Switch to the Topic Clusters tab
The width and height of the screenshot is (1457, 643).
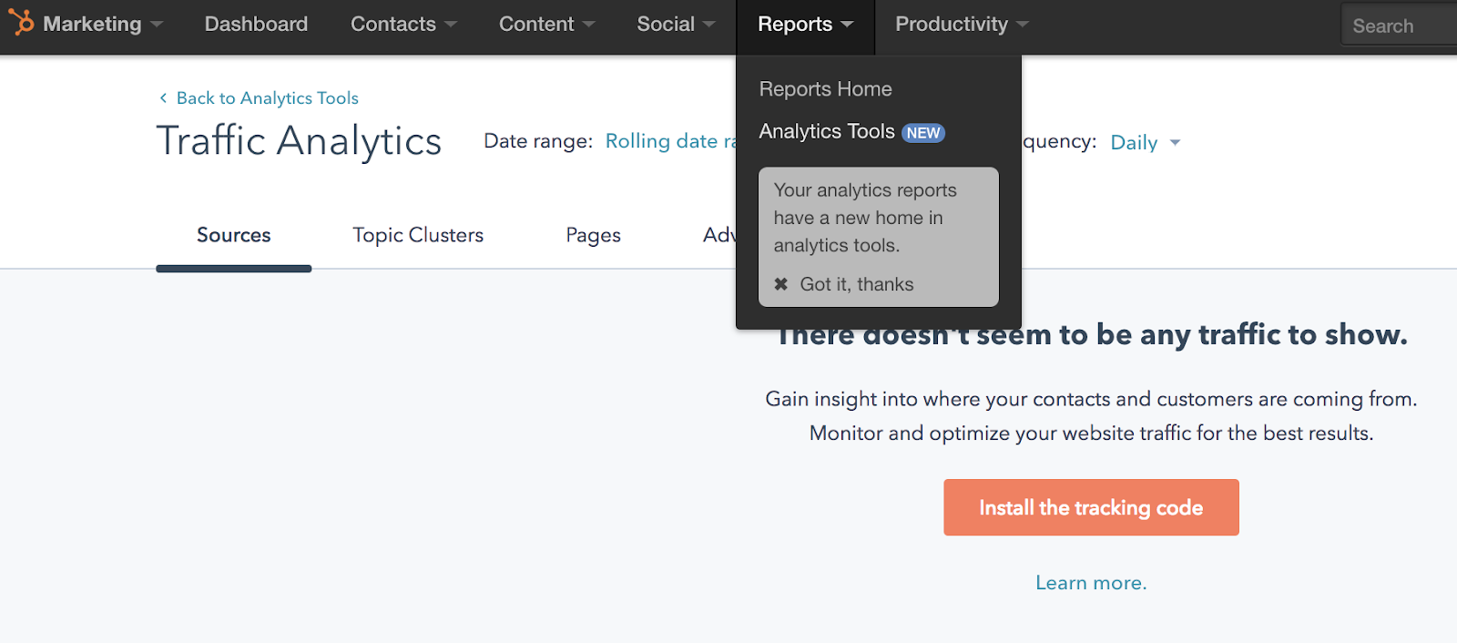[x=418, y=235]
